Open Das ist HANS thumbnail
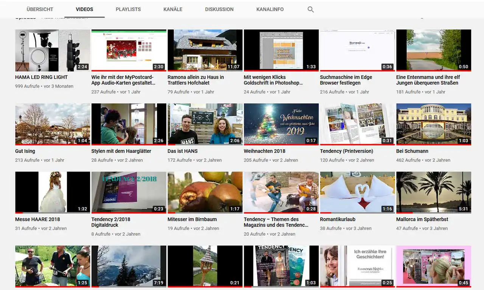The width and height of the screenshot is (484, 290). coord(205,124)
